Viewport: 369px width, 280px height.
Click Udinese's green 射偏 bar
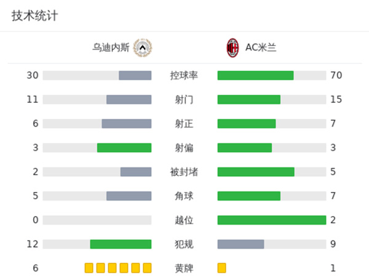(124, 148)
